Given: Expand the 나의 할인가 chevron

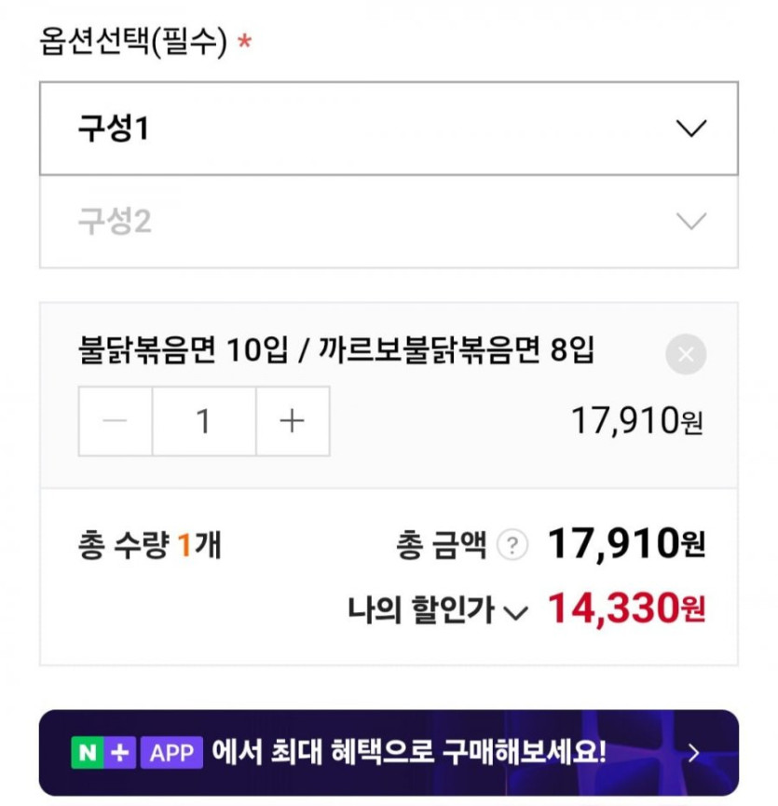Looking at the screenshot, I should [515, 612].
